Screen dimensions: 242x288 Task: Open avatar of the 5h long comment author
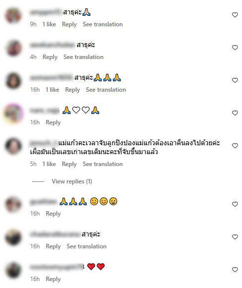[x=13, y=146]
